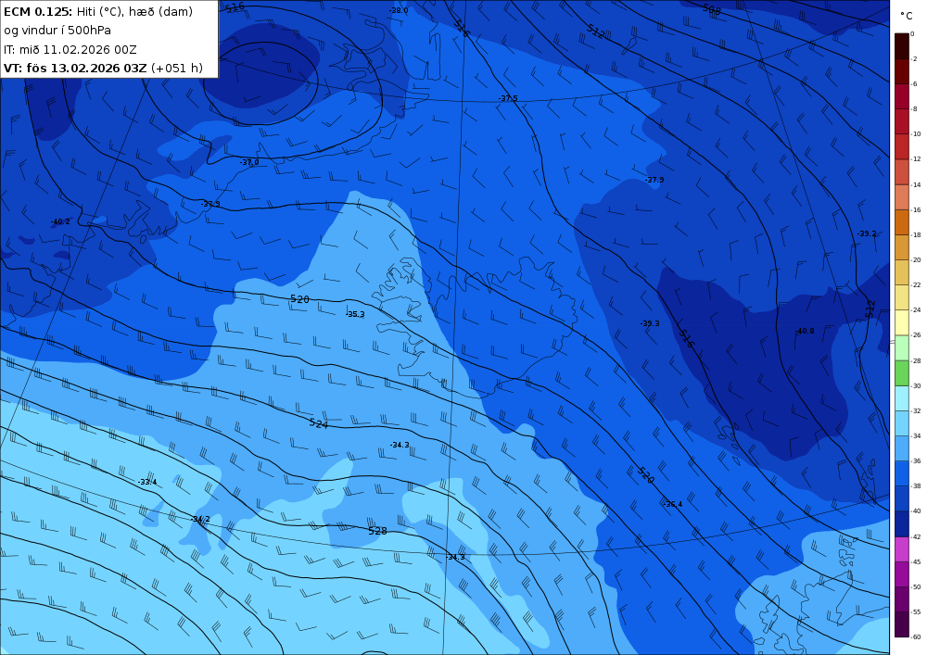The height and width of the screenshot is (655, 927).
Task: Click the 'og vindur í 500hPa' subtitle line
Action: pos(57,31)
